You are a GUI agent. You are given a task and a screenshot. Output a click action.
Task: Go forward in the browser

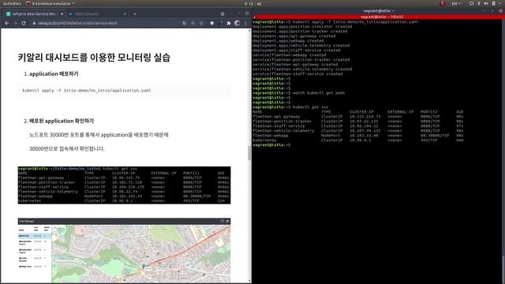tap(15, 23)
